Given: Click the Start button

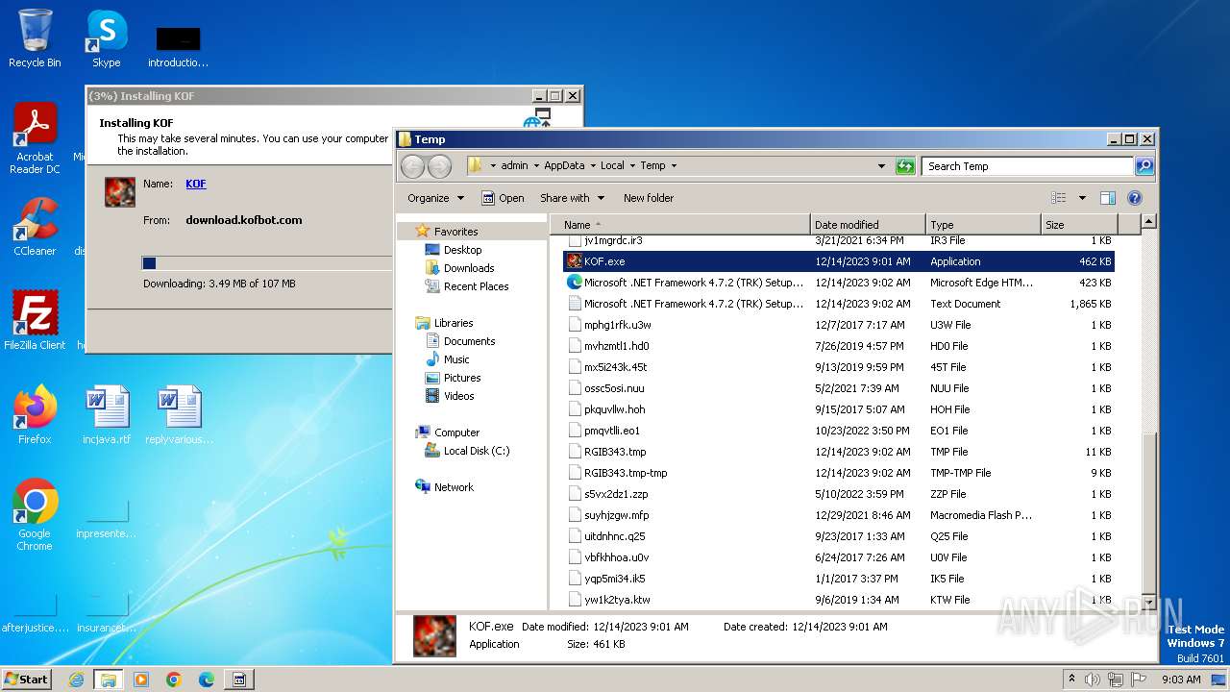Looking at the screenshot, I should (27, 680).
